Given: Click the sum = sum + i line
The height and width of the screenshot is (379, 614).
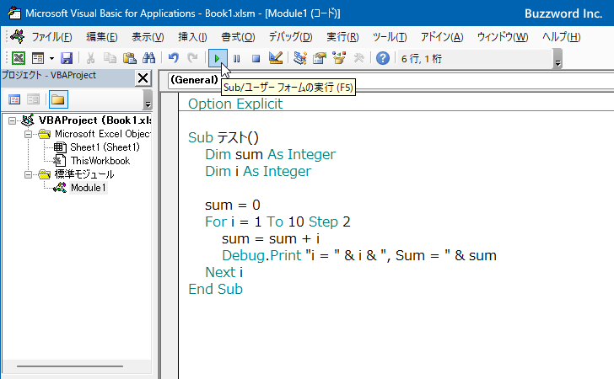Looking at the screenshot, I should tap(271, 238).
